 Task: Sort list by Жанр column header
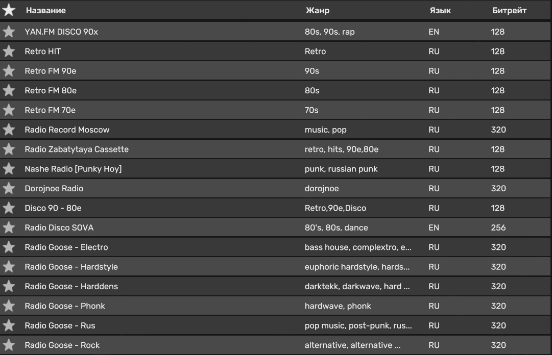[317, 10]
